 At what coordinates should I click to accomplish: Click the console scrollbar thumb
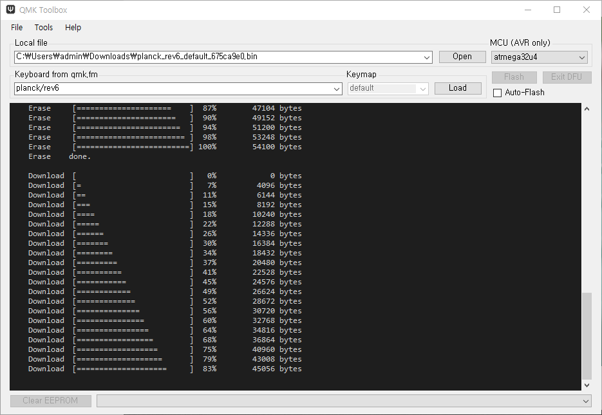[x=587, y=336]
